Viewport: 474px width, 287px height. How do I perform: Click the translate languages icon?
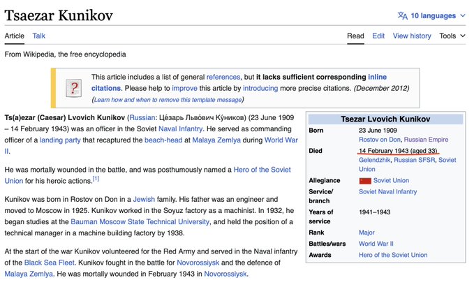pyautogui.click(x=402, y=15)
